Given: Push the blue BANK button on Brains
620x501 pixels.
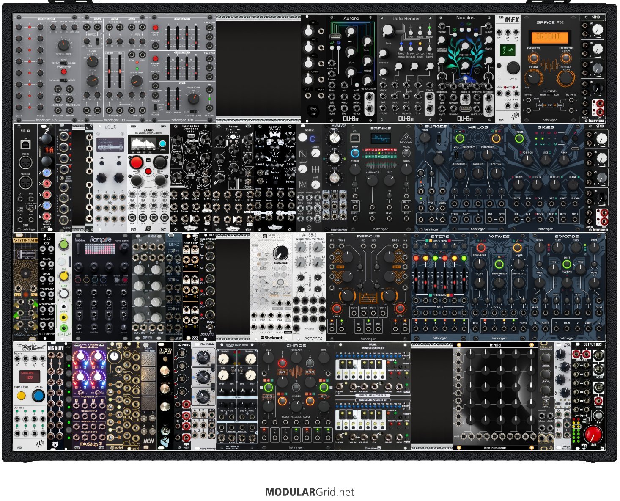Looking at the screenshot, I should pos(355,153).
